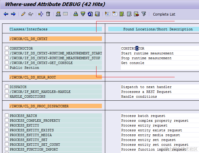
Task: Tick the checkbox beside PROCESS_COMPLEX_PROPERTY
Action: (x=7, y=120)
